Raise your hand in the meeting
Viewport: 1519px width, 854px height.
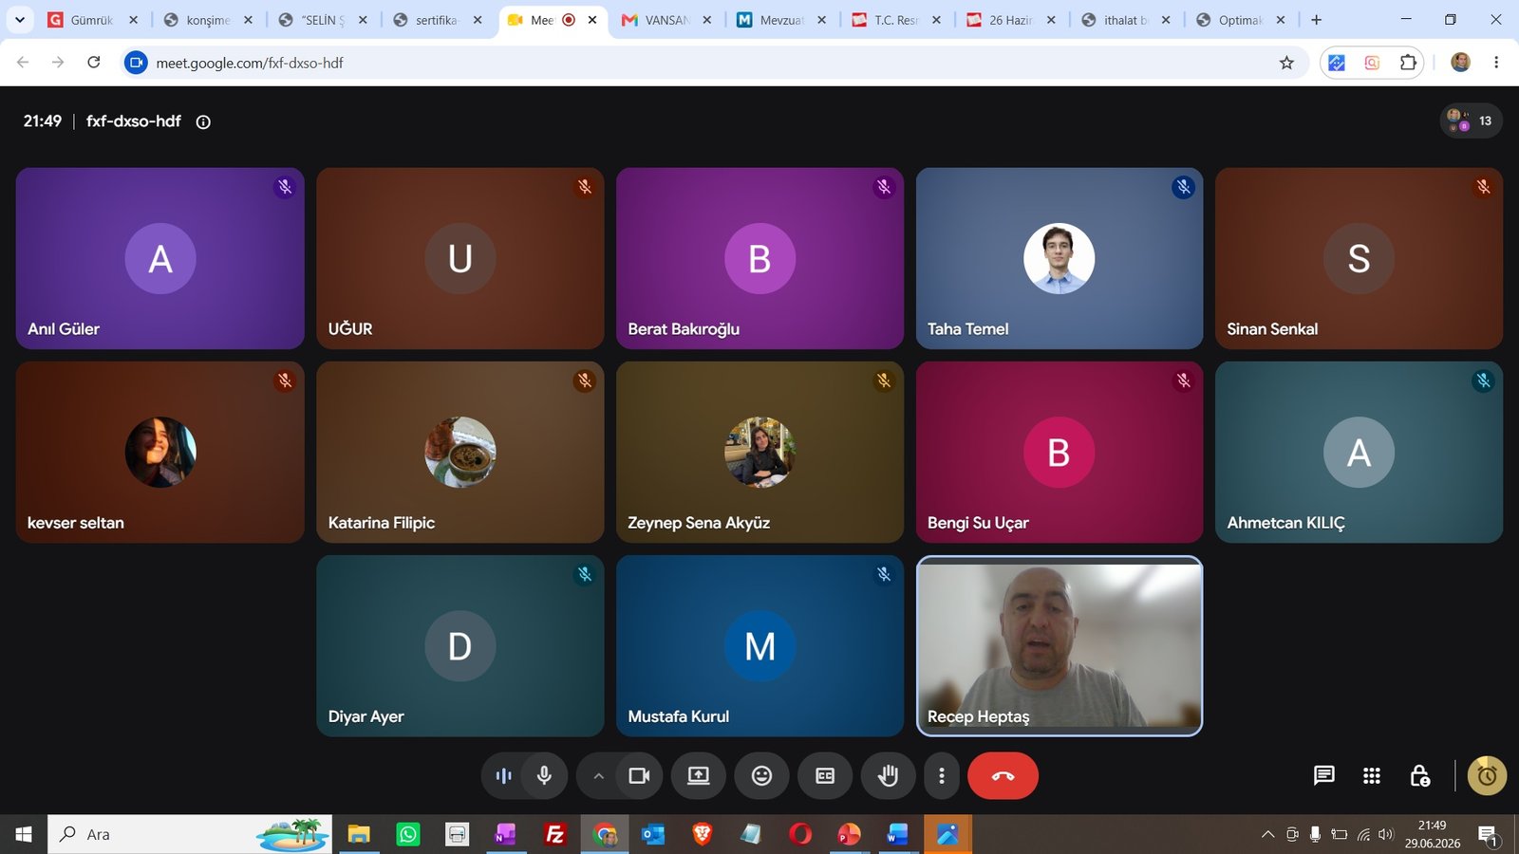888,776
